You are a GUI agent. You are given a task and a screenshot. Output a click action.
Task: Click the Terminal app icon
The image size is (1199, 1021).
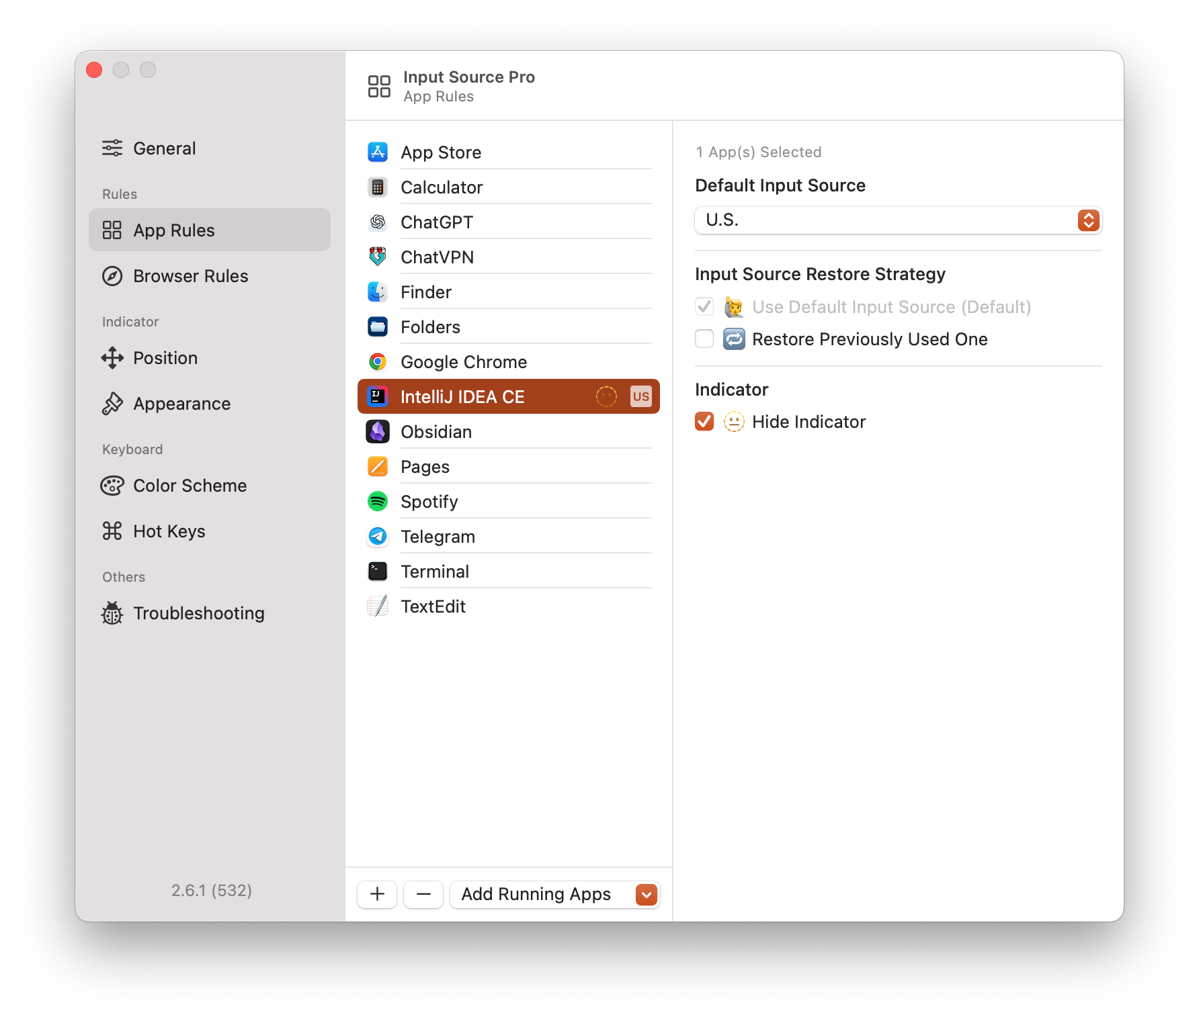tap(378, 572)
